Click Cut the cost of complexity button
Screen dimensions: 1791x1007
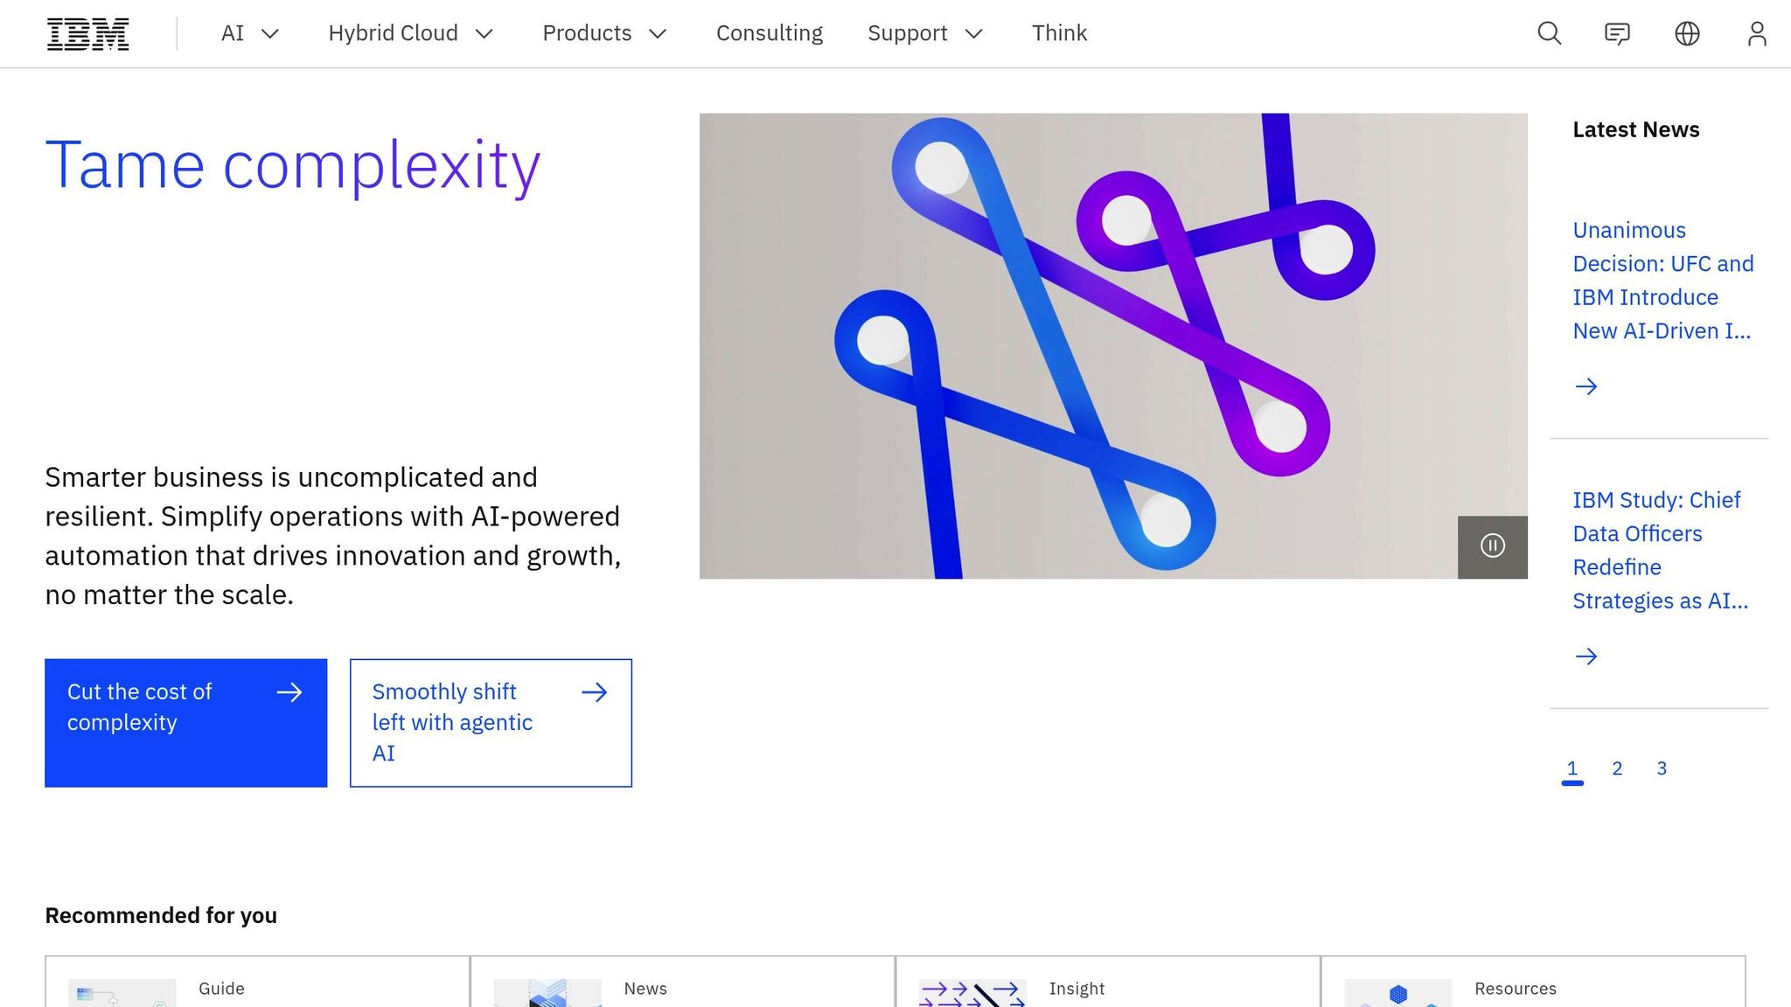pyautogui.click(x=185, y=723)
